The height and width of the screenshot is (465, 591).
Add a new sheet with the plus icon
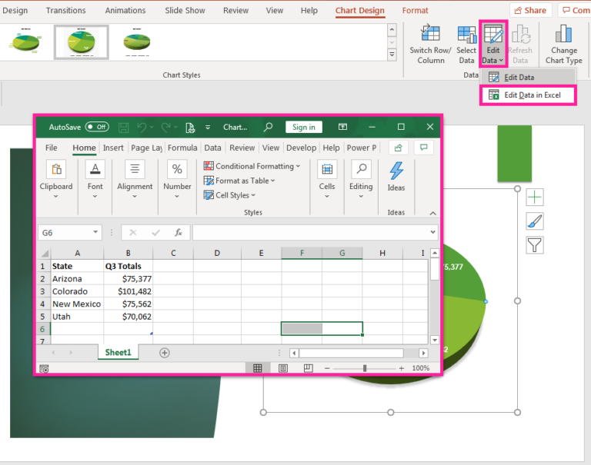(x=165, y=353)
